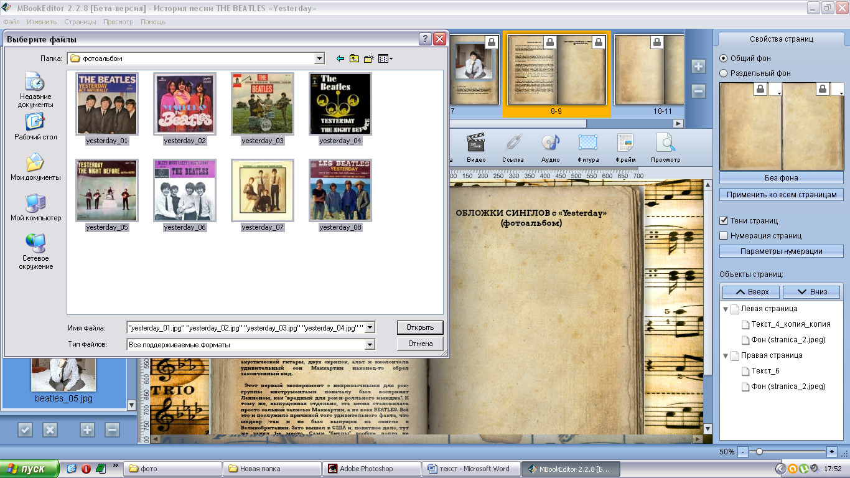Open left background preview dropdown arrow
The width and height of the screenshot is (850, 478).
[x=775, y=90]
